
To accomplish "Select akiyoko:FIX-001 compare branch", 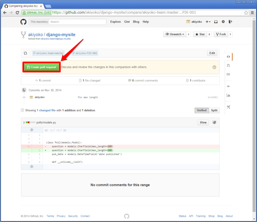I will click(85, 53).
